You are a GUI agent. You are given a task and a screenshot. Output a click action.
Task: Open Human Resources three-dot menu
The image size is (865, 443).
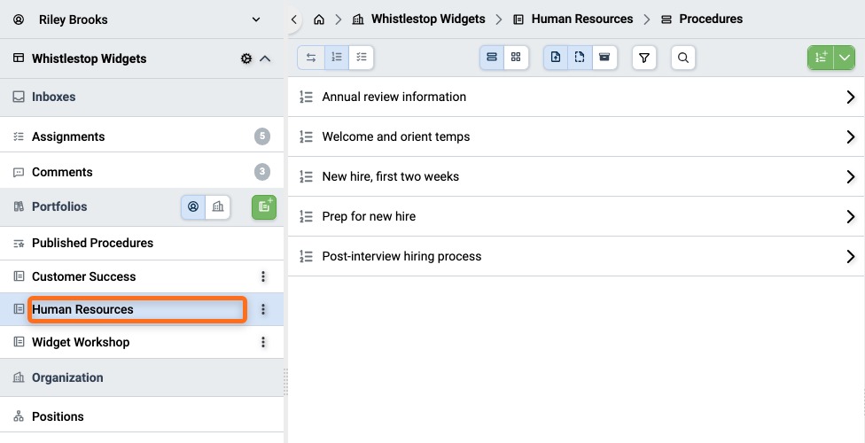pos(263,309)
